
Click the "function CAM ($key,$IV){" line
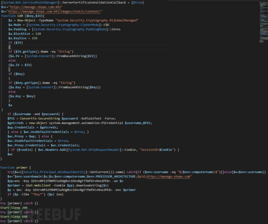point(23,16)
